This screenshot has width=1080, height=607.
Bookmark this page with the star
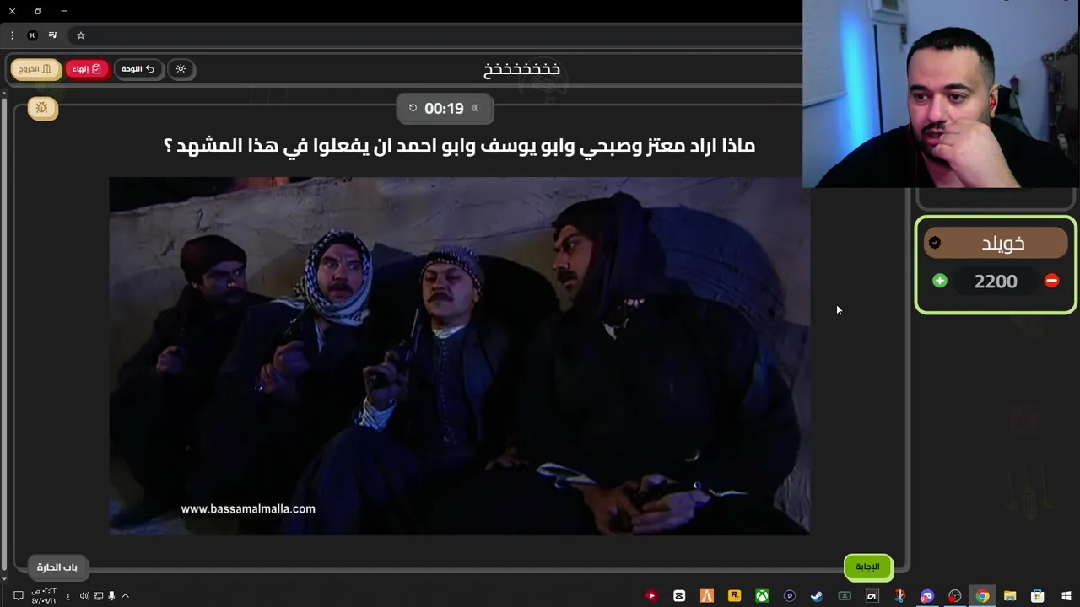[x=81, y=35]
